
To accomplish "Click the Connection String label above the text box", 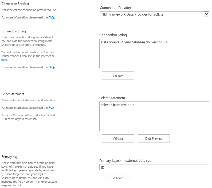I will (113, 35).
